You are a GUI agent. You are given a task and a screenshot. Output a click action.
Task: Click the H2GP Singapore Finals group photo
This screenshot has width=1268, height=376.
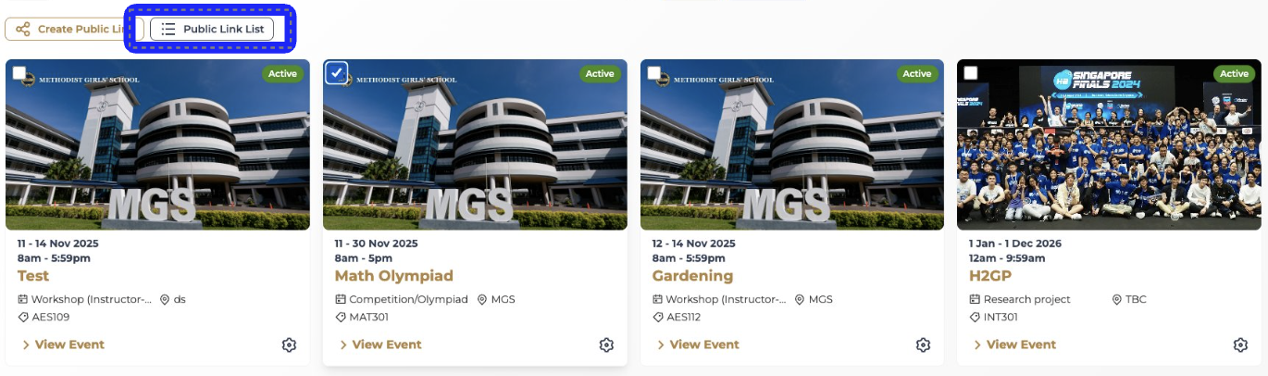[1106, 148]
